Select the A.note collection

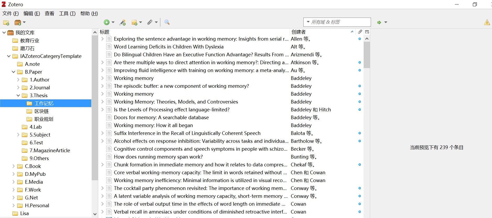click(32, 64)
